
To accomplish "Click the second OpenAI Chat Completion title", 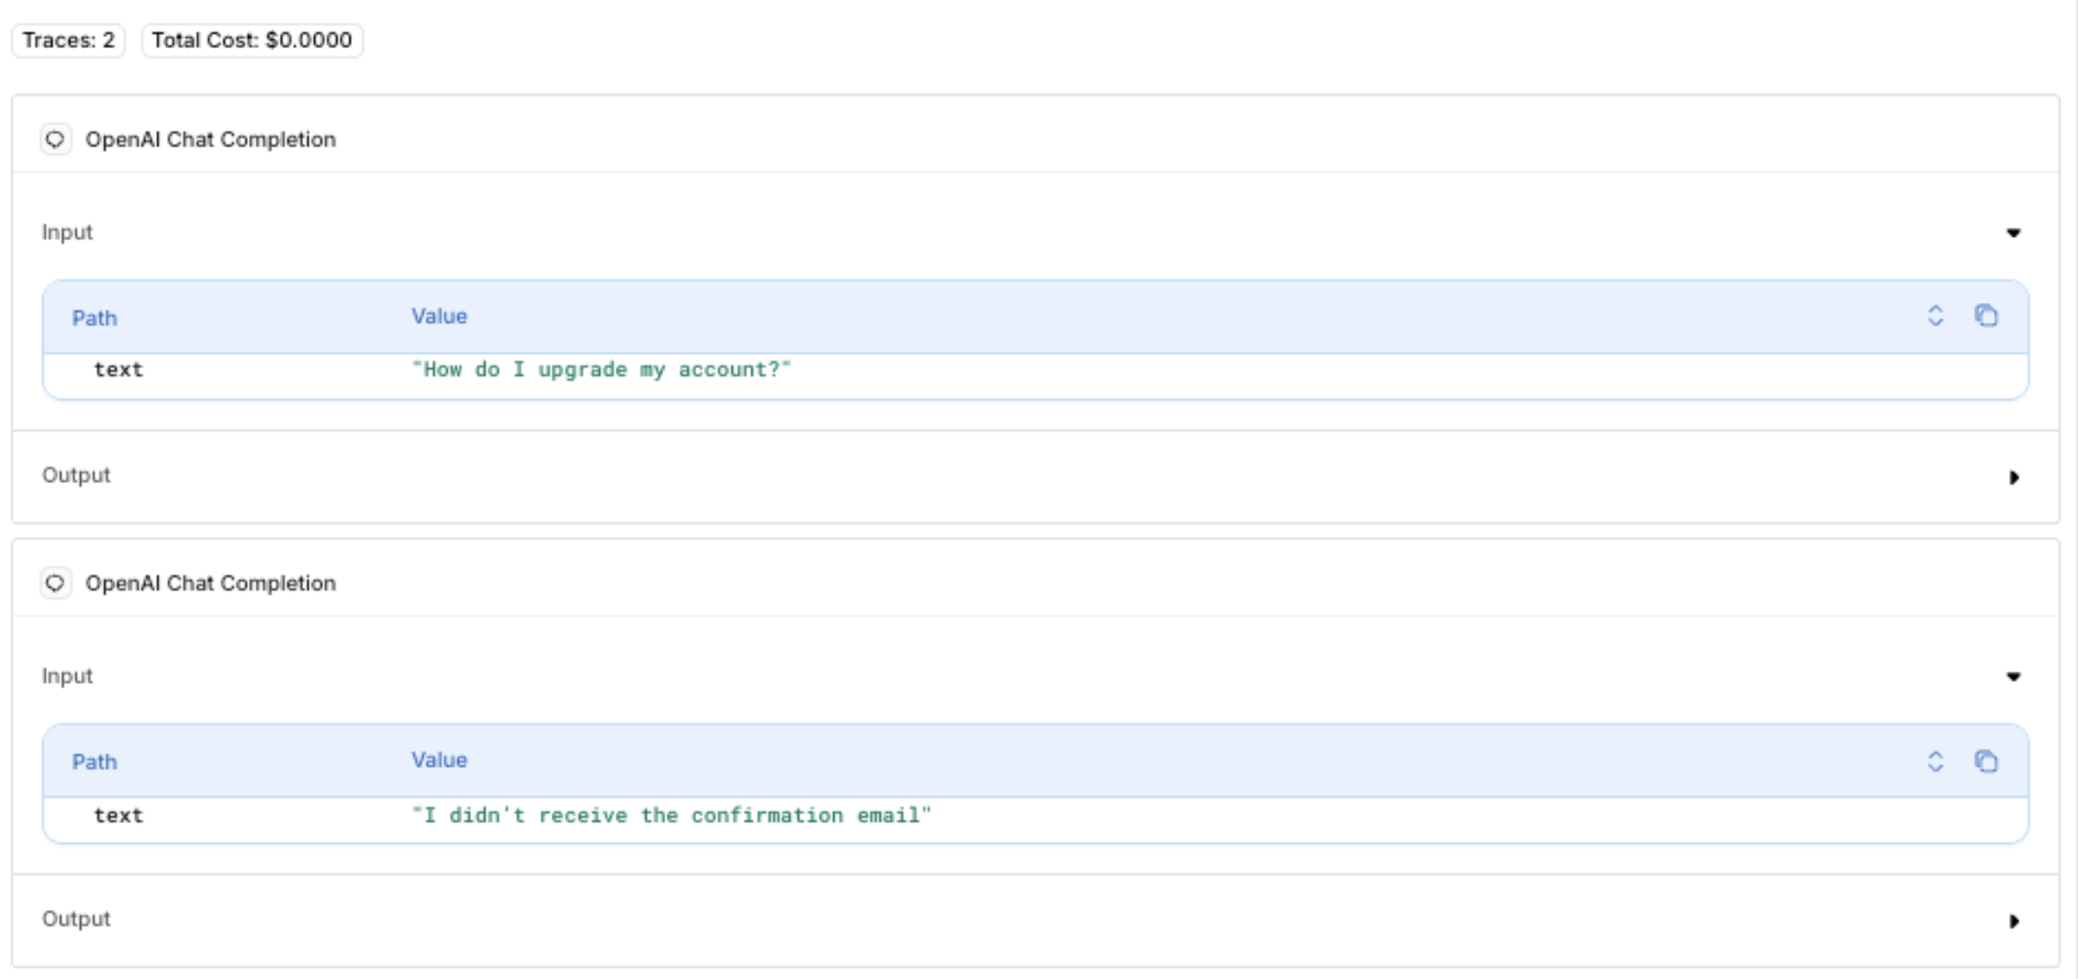I will tap(210, 583).
